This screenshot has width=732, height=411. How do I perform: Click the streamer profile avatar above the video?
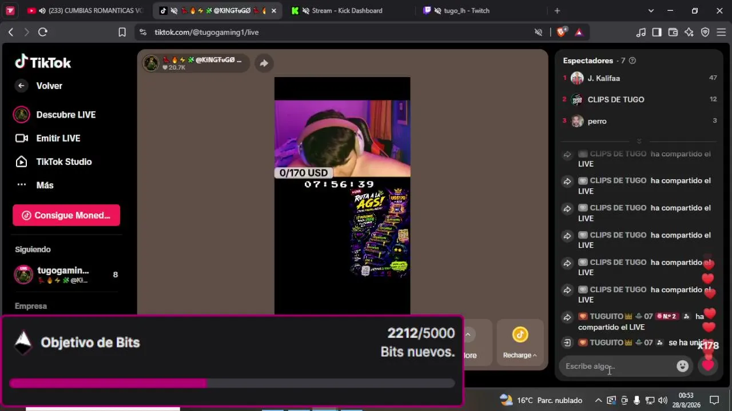pos(151,63)
